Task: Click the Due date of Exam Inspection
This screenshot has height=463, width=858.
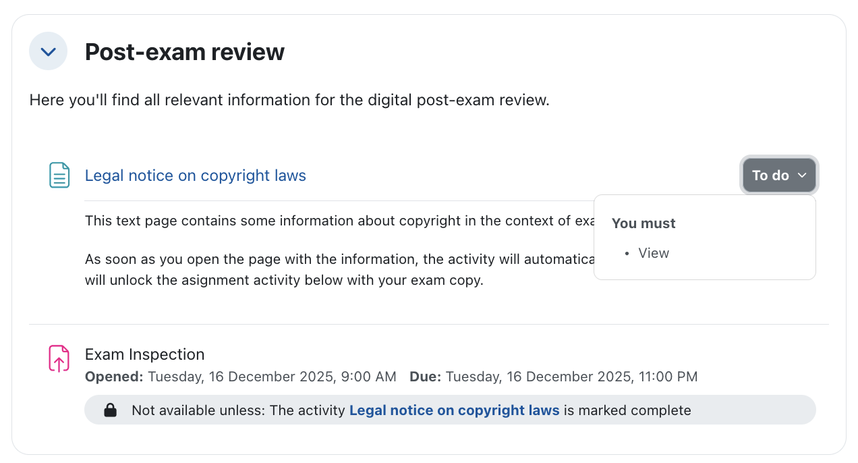Action: (x=571, y=377)
